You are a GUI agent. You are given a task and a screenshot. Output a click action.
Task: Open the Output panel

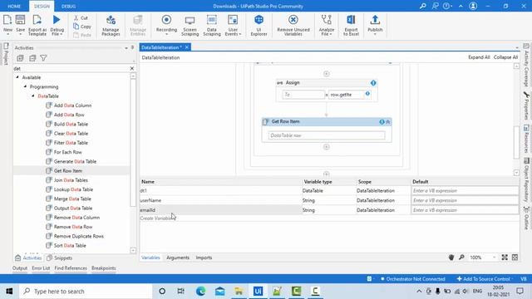tap(20, 268)
